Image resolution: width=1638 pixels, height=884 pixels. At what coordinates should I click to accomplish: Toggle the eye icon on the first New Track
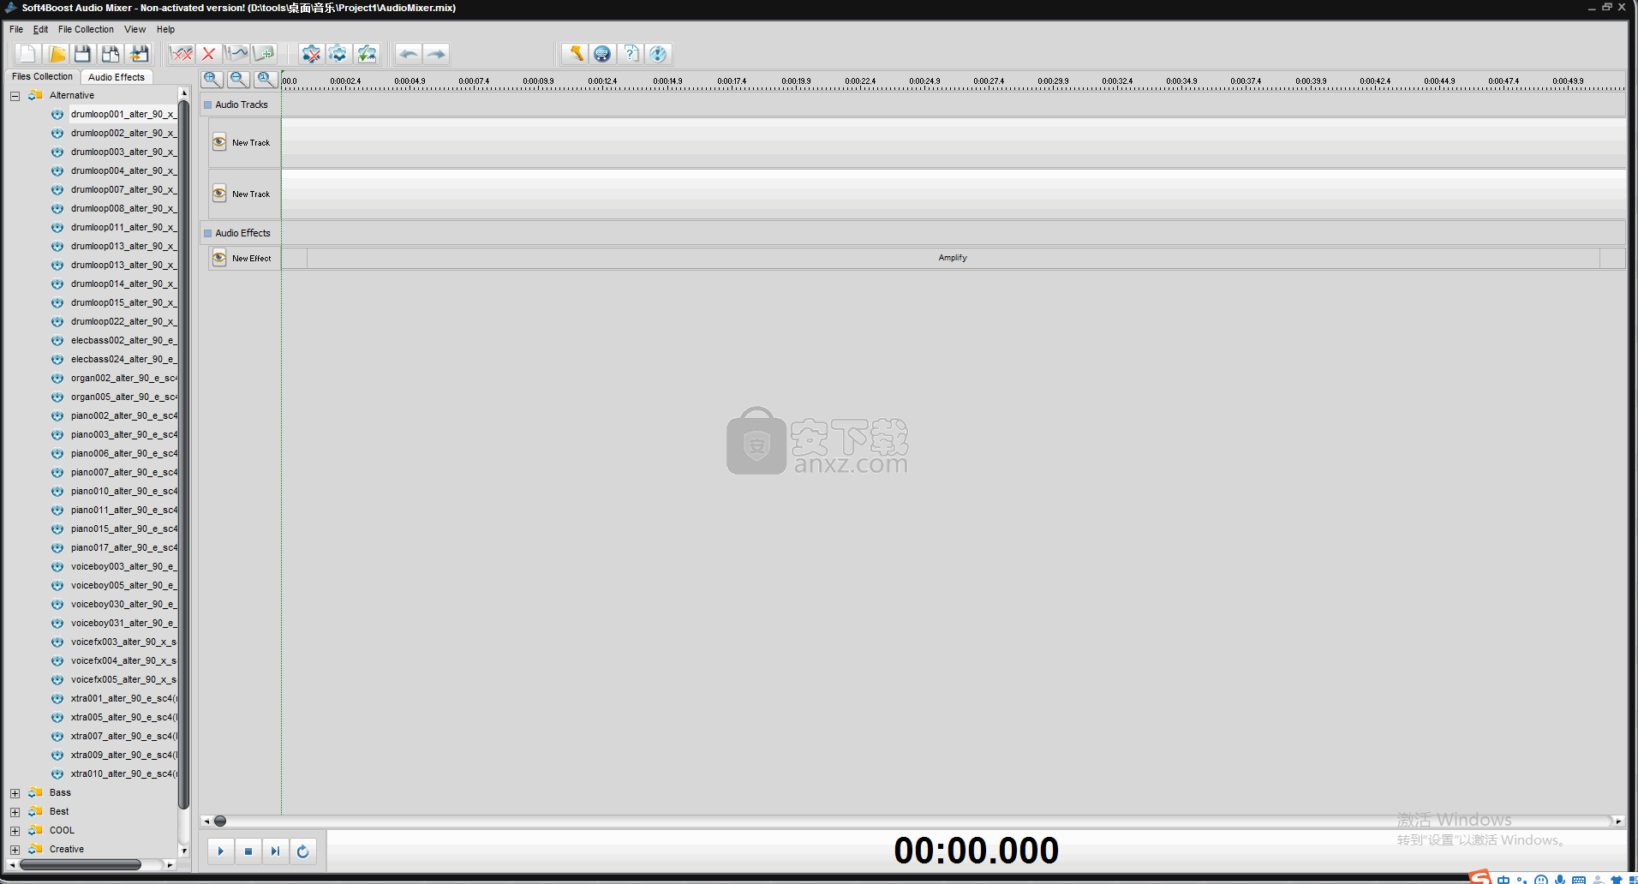click(x=219, y=142)
